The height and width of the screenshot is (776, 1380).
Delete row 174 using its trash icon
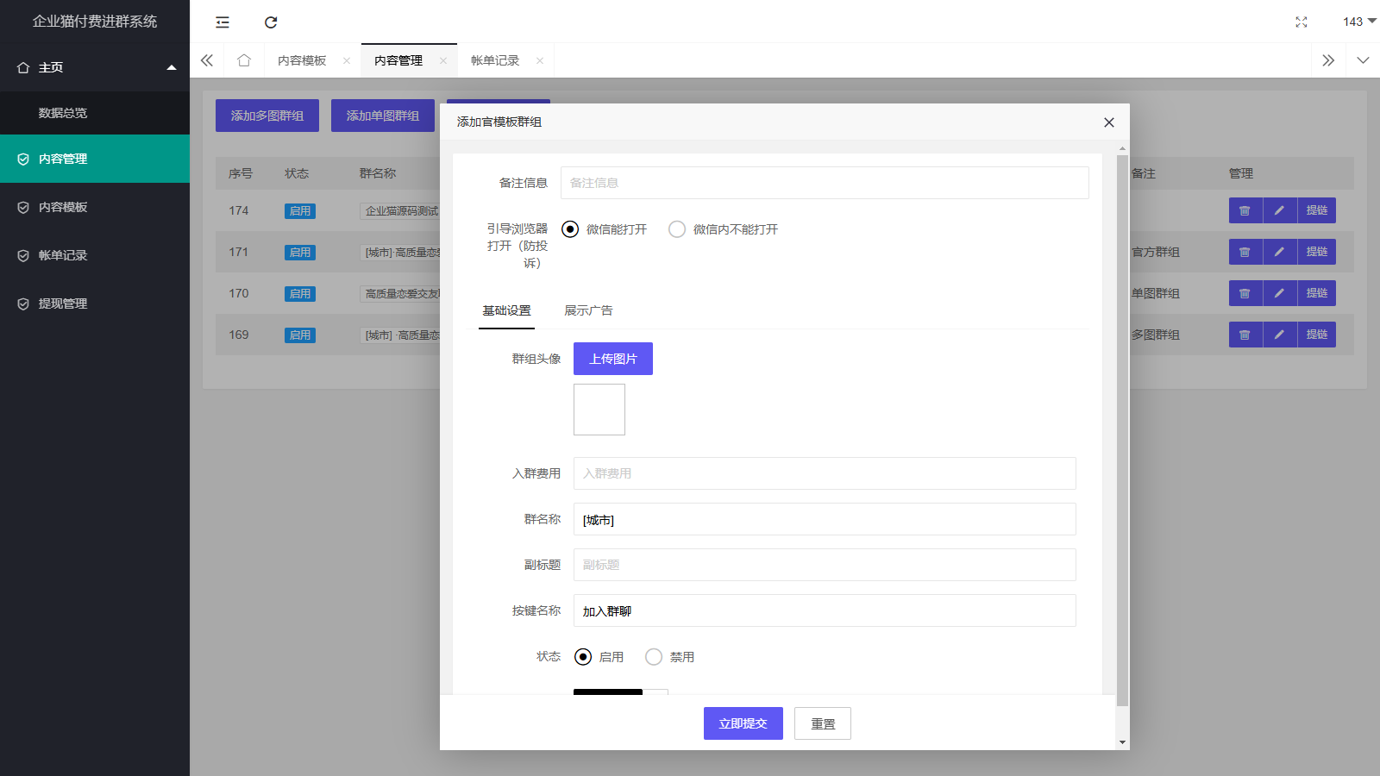(x=1245, y=210)
